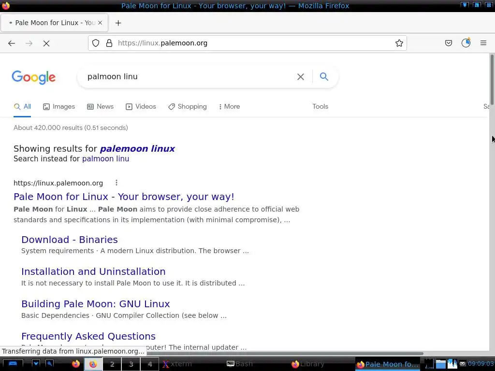Viewport: 495px width, 371px height.
Task: Switch to workspace 4 in pager
Action: click(x=150, y=364)
